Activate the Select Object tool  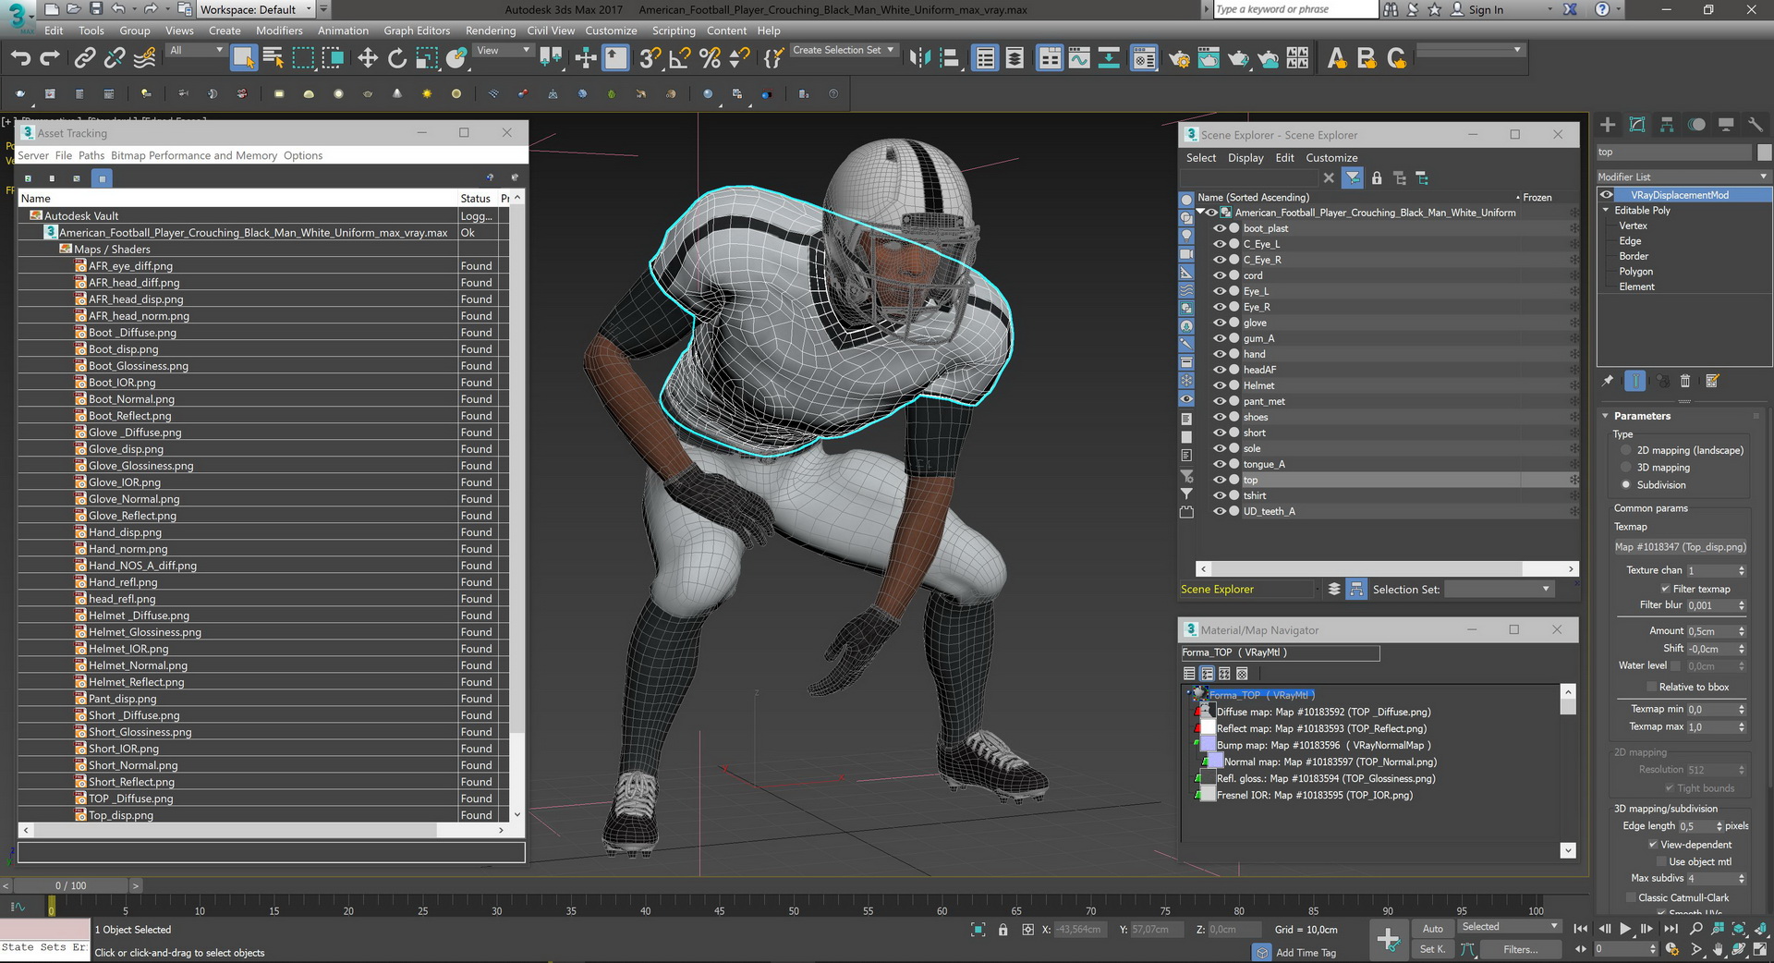243,58
